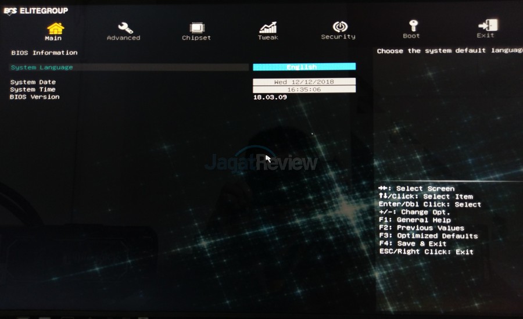Click the F2: Previous Values hint
This screenshot has width=523, height=319.
click(421, 228)
